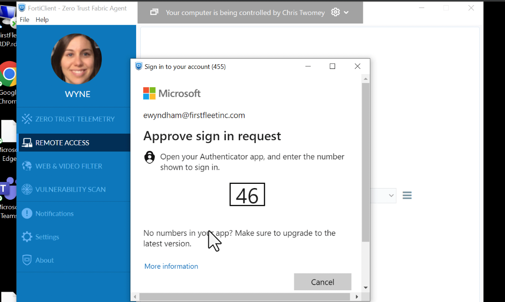The width and height of the screenshot is (505, 302).
Task: Click the Zero Trust Telemetry icon
Action: 27,119
